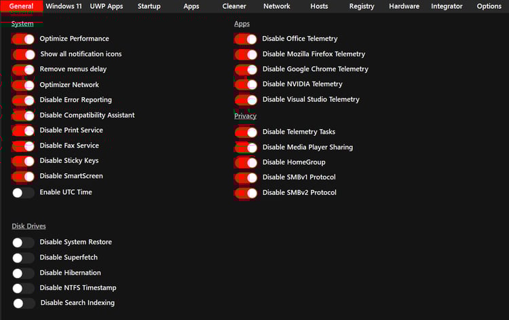509x320 pixels.
Task: Toggle Disable Visual Studio Telemetry switch
Action: [246, 100]
